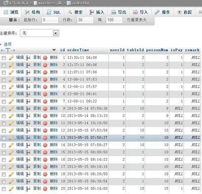Screen dimensions: 202x194
Task: Open the 操作 (Operations) tab
Action: pyautogui.click(x=162, y=12)
